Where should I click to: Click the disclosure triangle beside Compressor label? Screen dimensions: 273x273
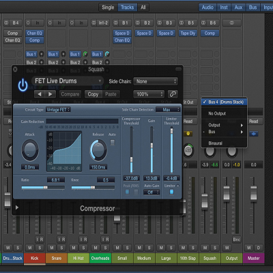click(17, 207)
